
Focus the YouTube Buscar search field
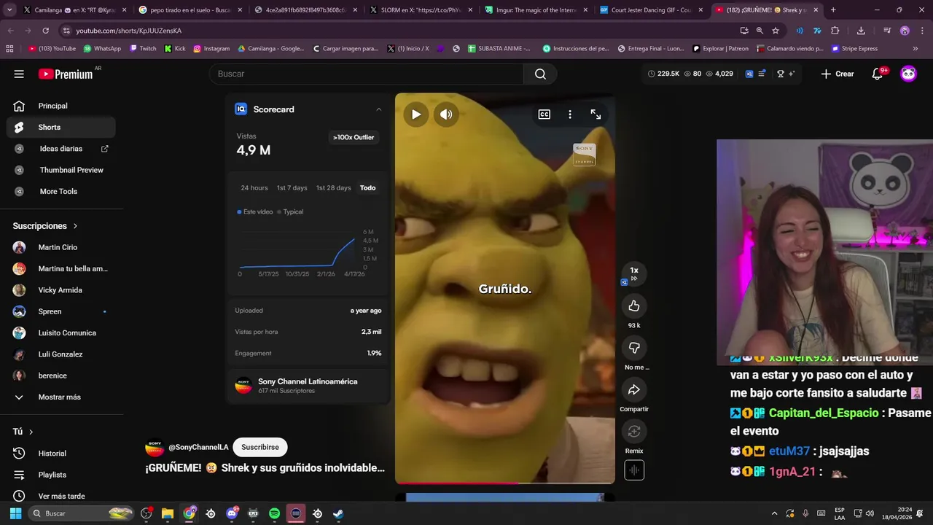(366, 74)
